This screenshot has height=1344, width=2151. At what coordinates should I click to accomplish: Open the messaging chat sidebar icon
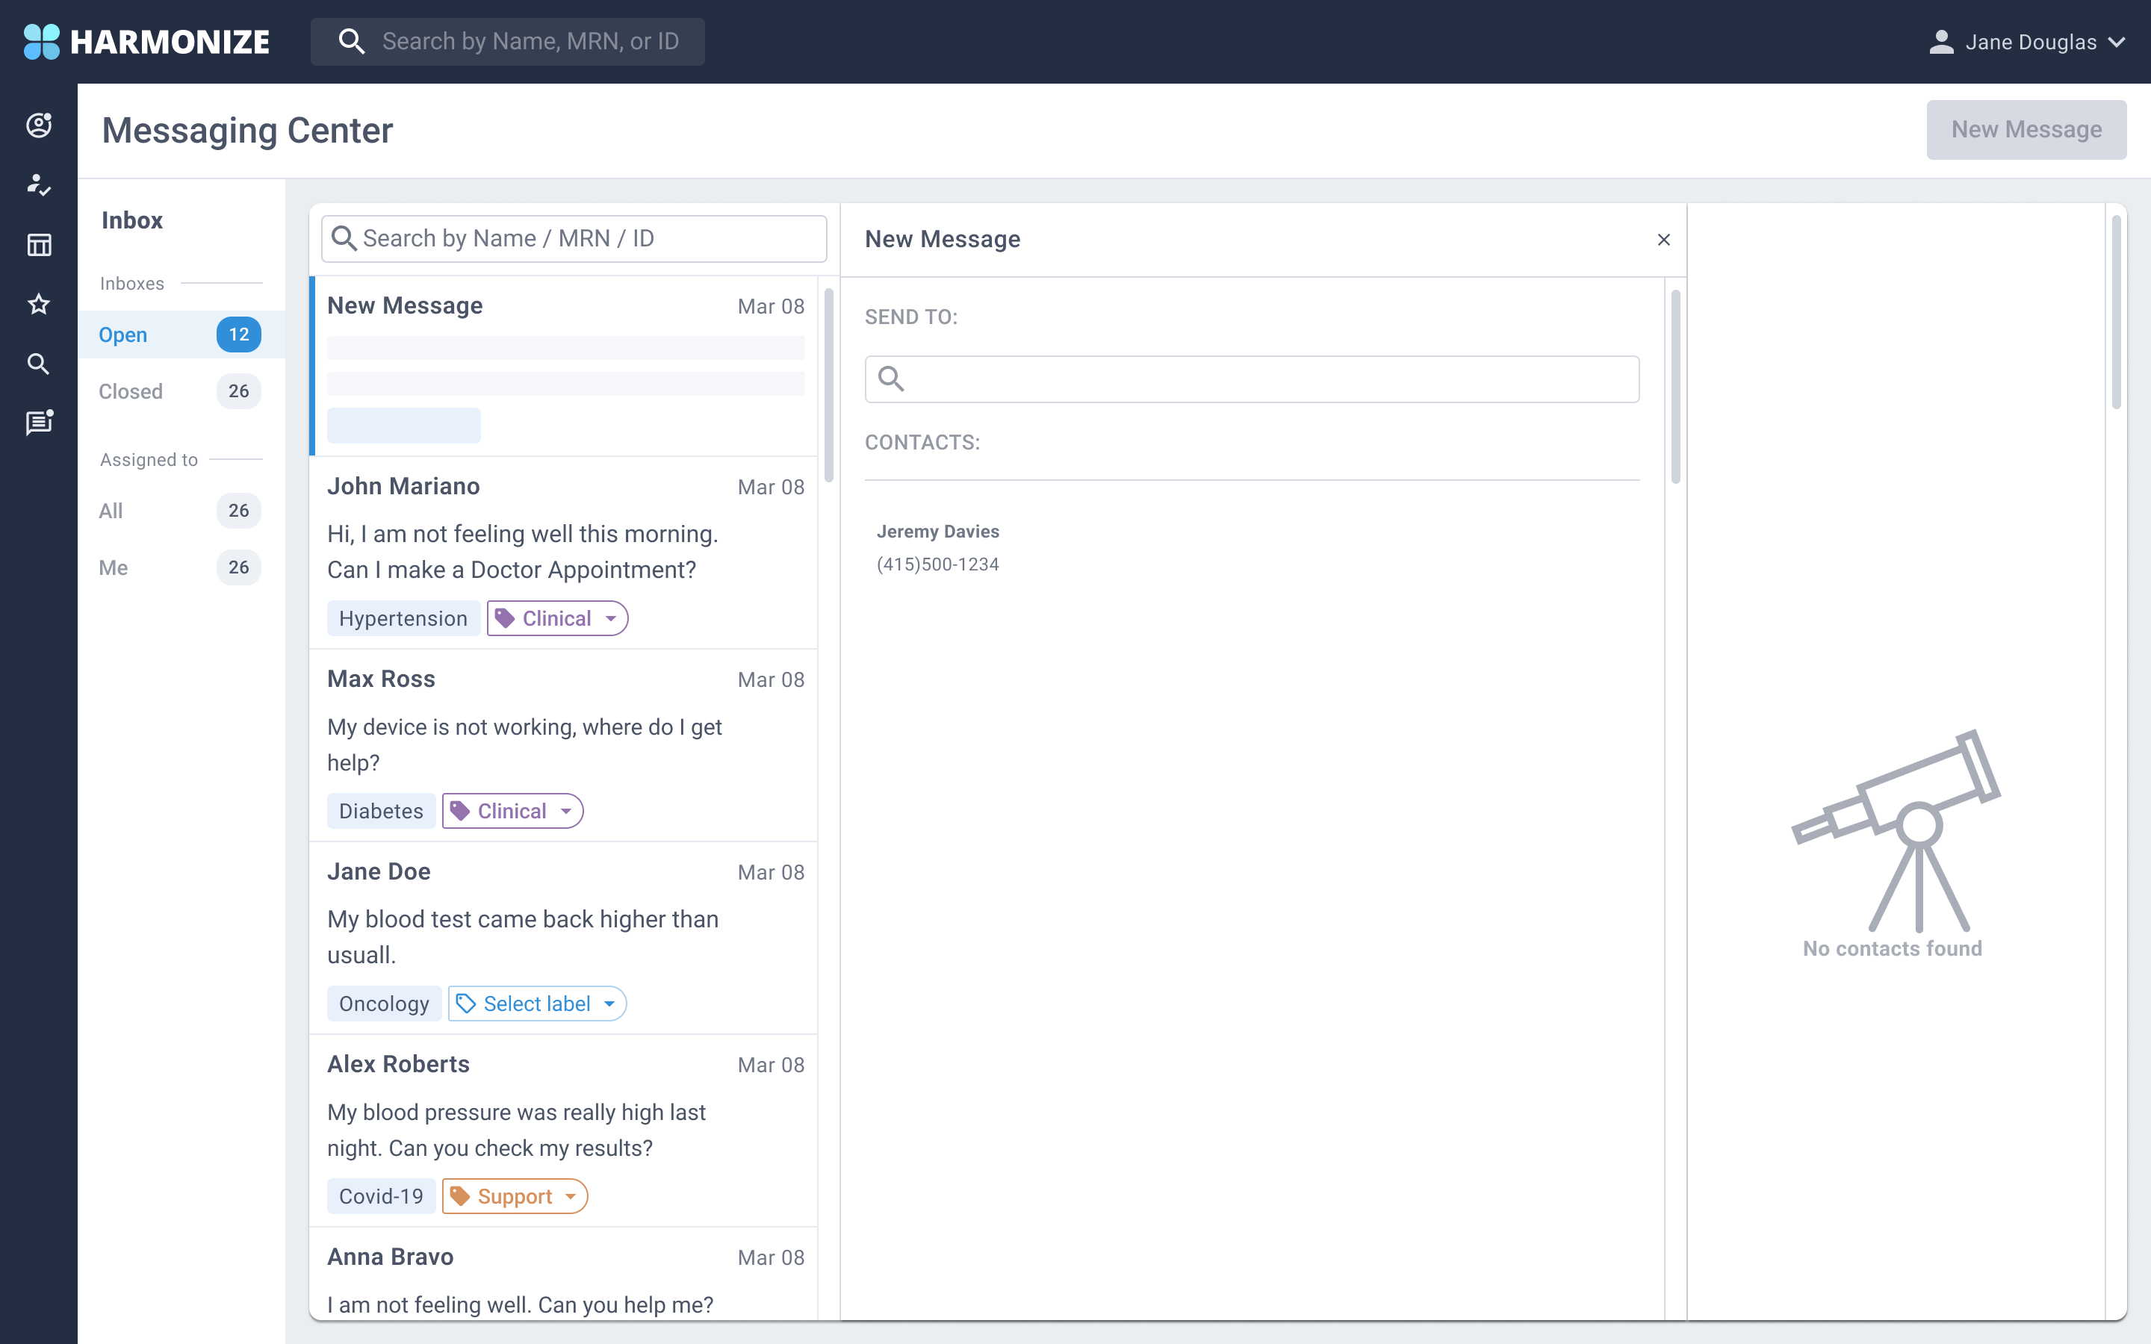point(38,423)
